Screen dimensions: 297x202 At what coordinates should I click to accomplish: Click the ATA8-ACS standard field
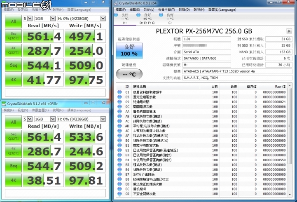(x=237, y=71)
